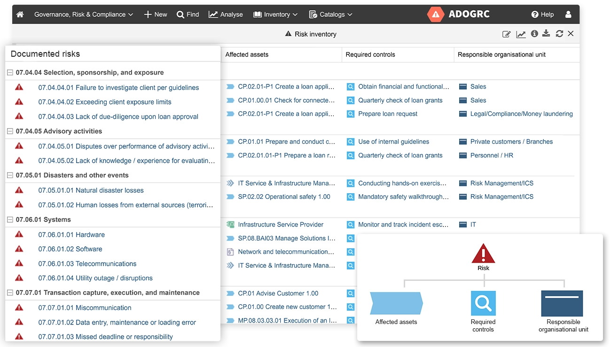
Task: Open risk 07.04.04.02 Exceeding client exposure limits
Action: point(105,102)
